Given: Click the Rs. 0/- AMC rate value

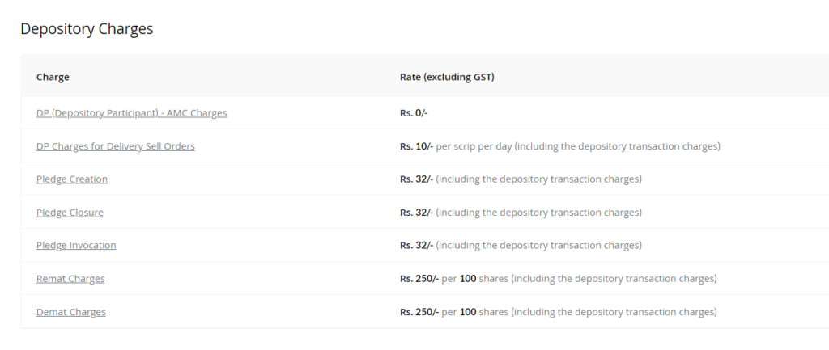Looking at the screenshot, I should pos(414,113).
